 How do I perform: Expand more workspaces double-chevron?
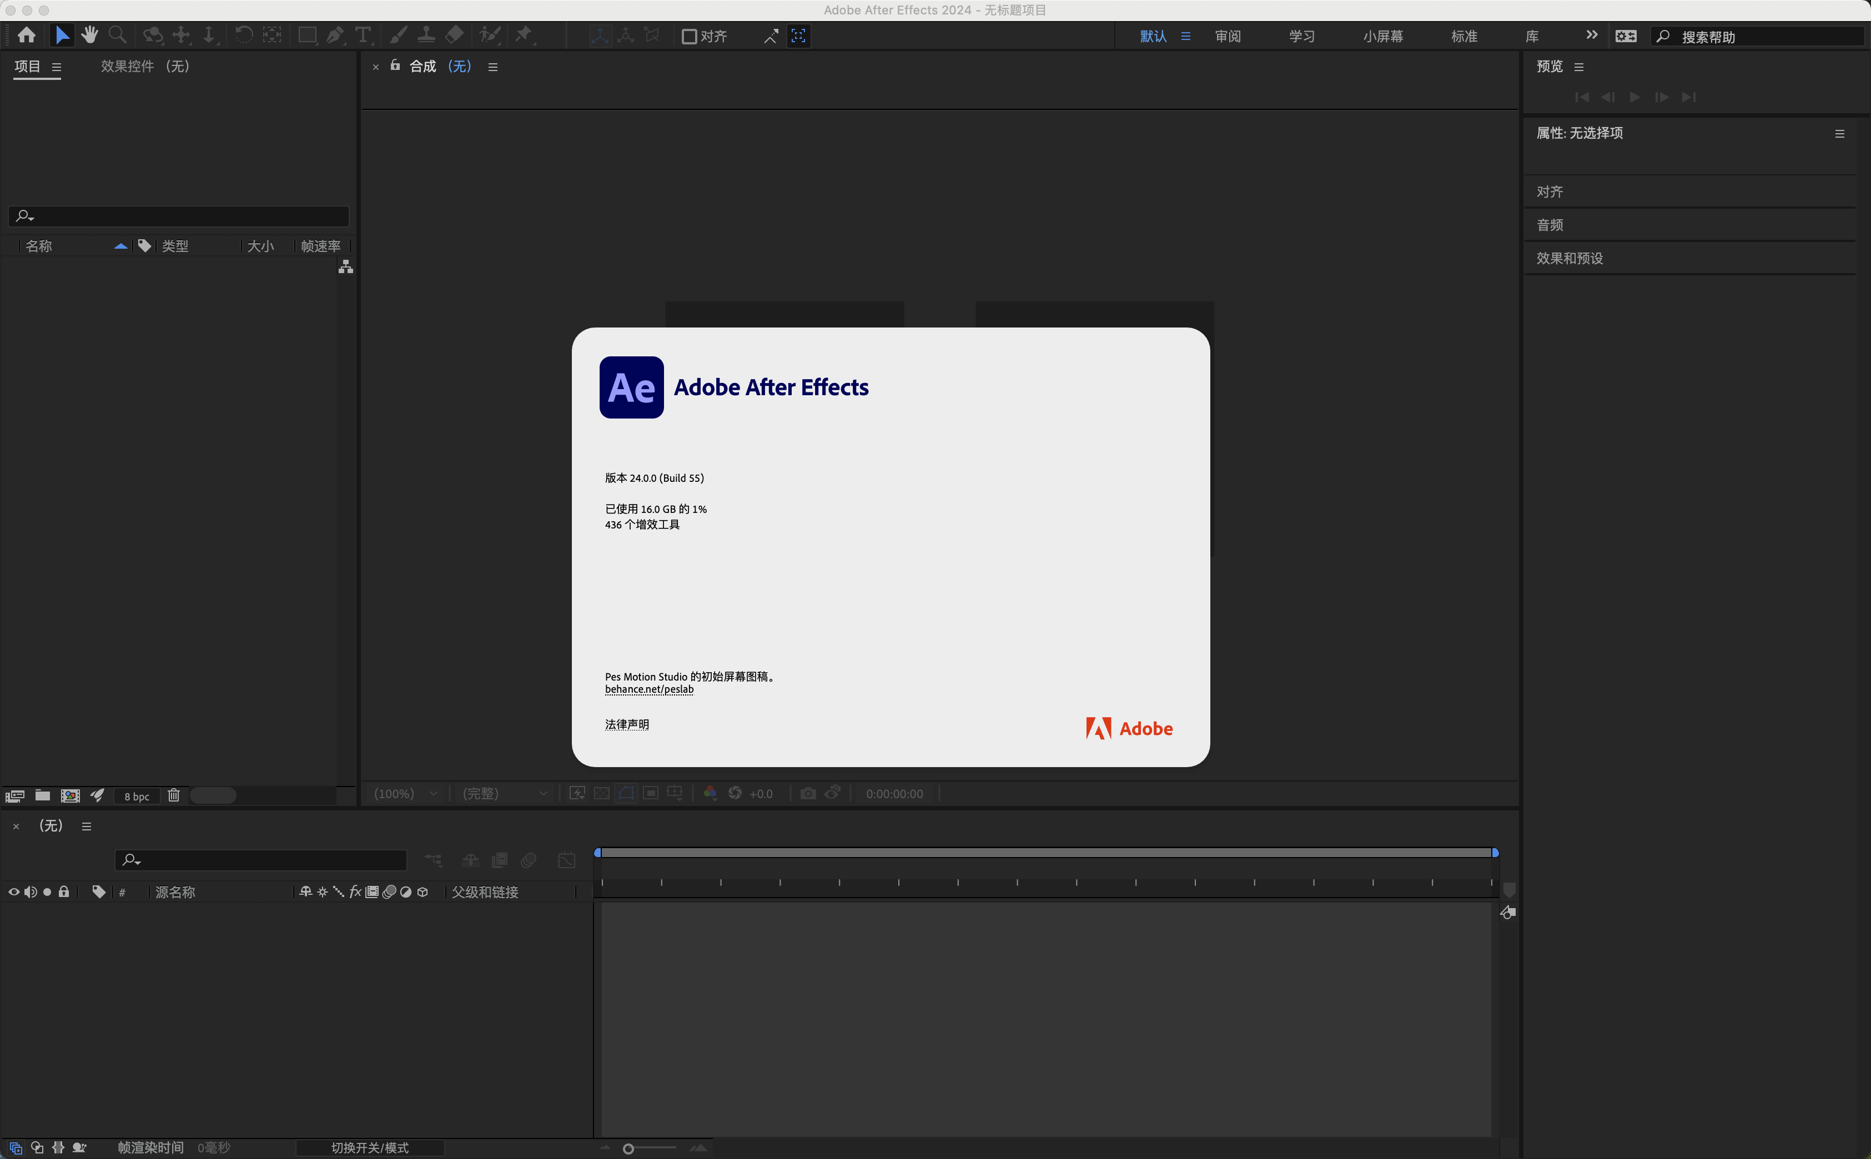pyautogui.click(x=1592, y=36)
